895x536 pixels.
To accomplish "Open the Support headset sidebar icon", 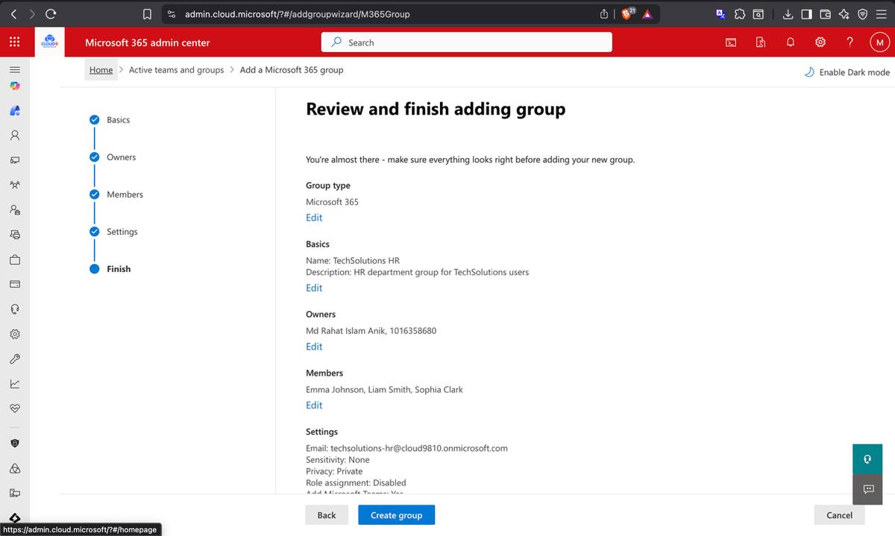I will click(x=14, y=309).
